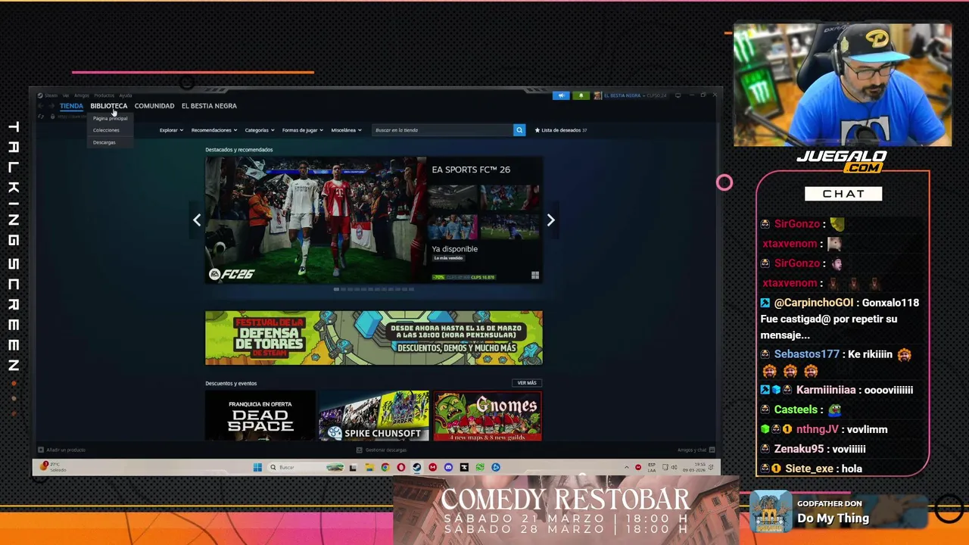Click the weather widget in the taskbar
Screen dimensions: 969x545
(x=55, y=467)
